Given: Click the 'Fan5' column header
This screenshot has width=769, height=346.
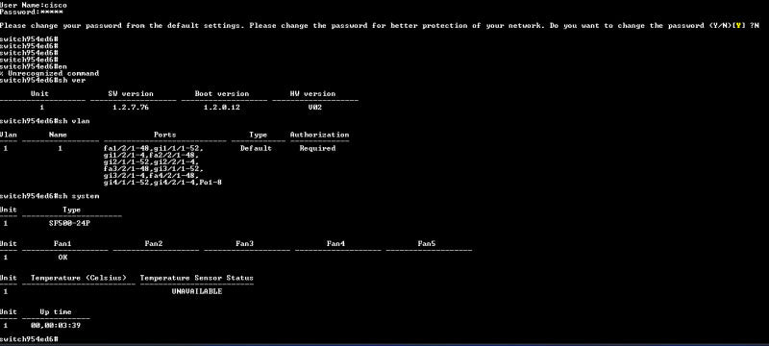Looking at the screenshot, I should 427,243.
